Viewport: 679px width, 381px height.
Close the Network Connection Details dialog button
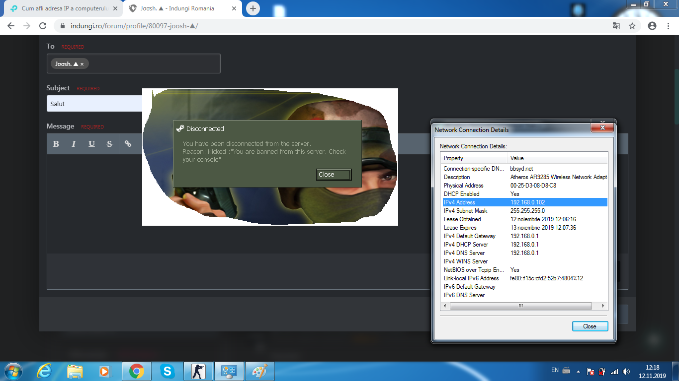click(x=590, y=326)
